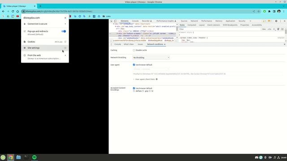Toggle the DevTools device toolbar icon

[115, 21]
